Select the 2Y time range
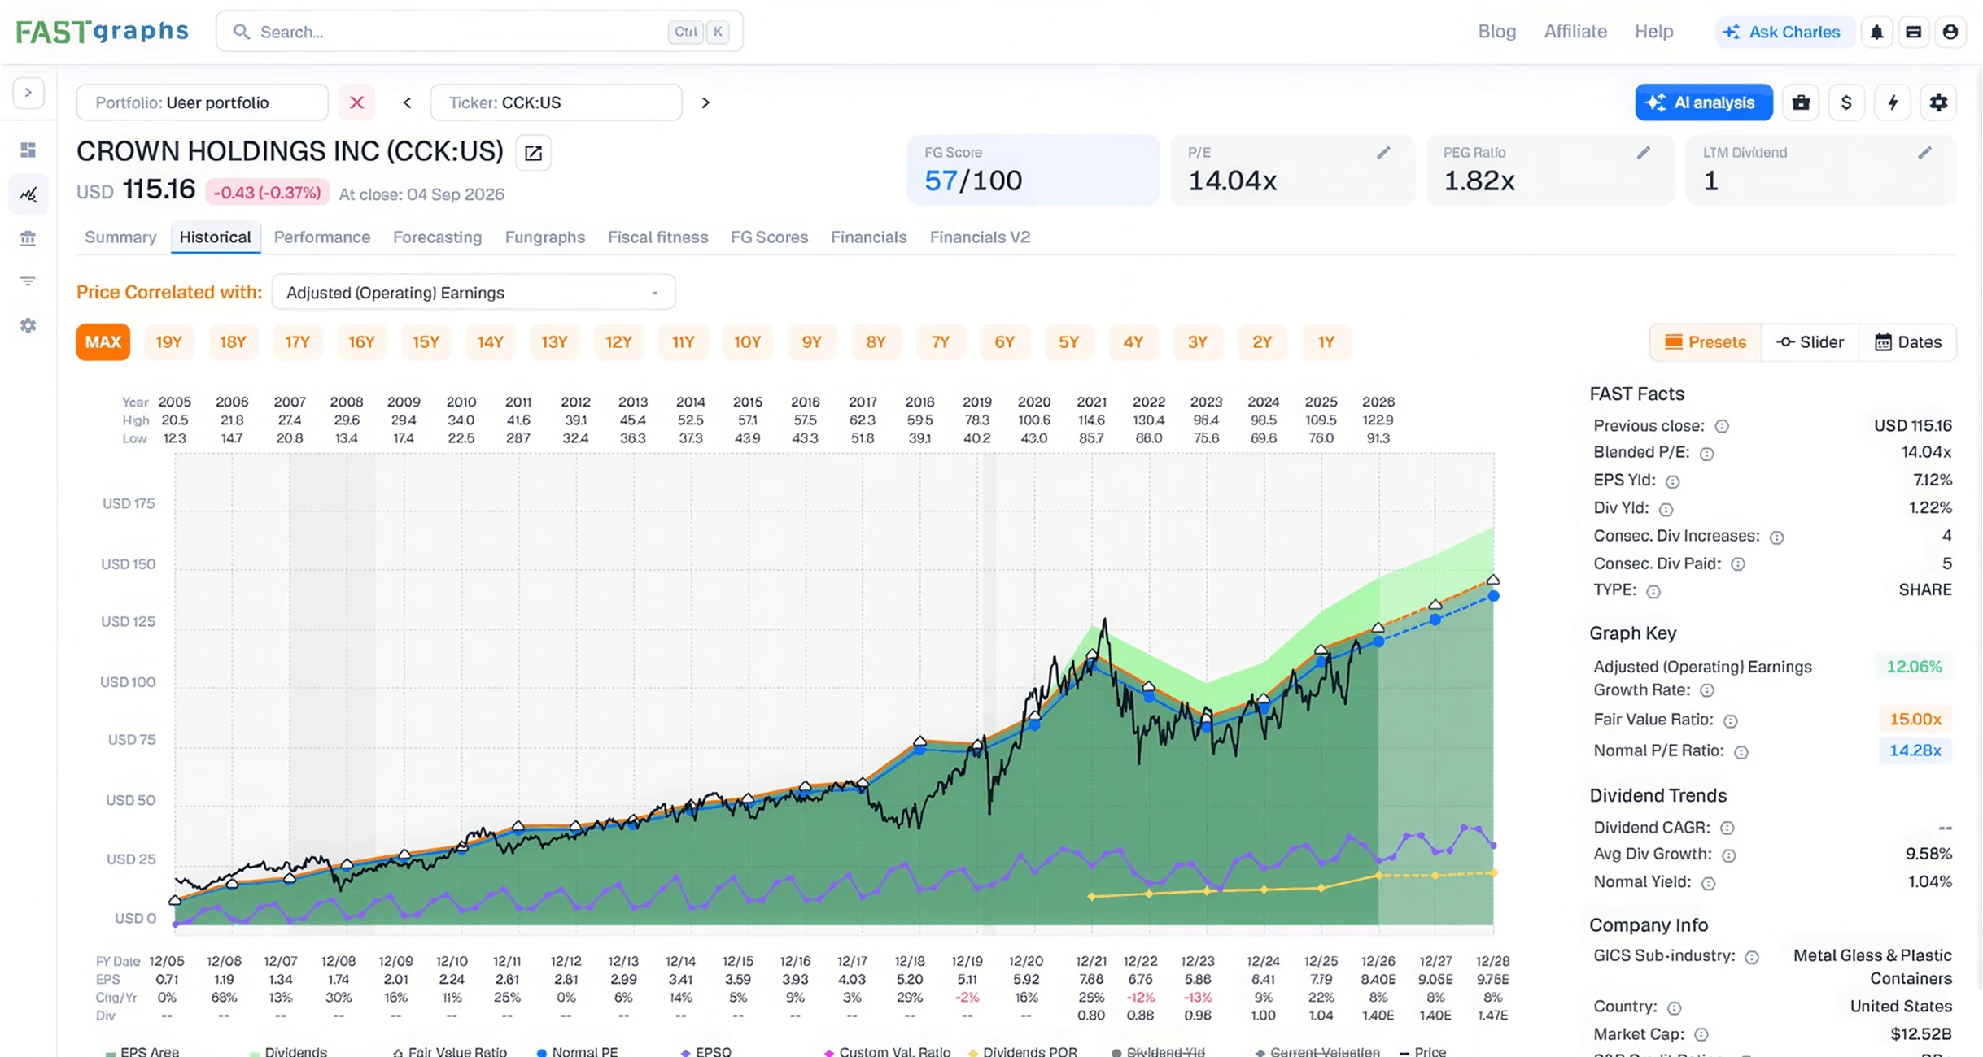 1261,342
